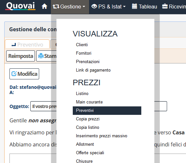Click the Oggetto text field

pos(99,106)
